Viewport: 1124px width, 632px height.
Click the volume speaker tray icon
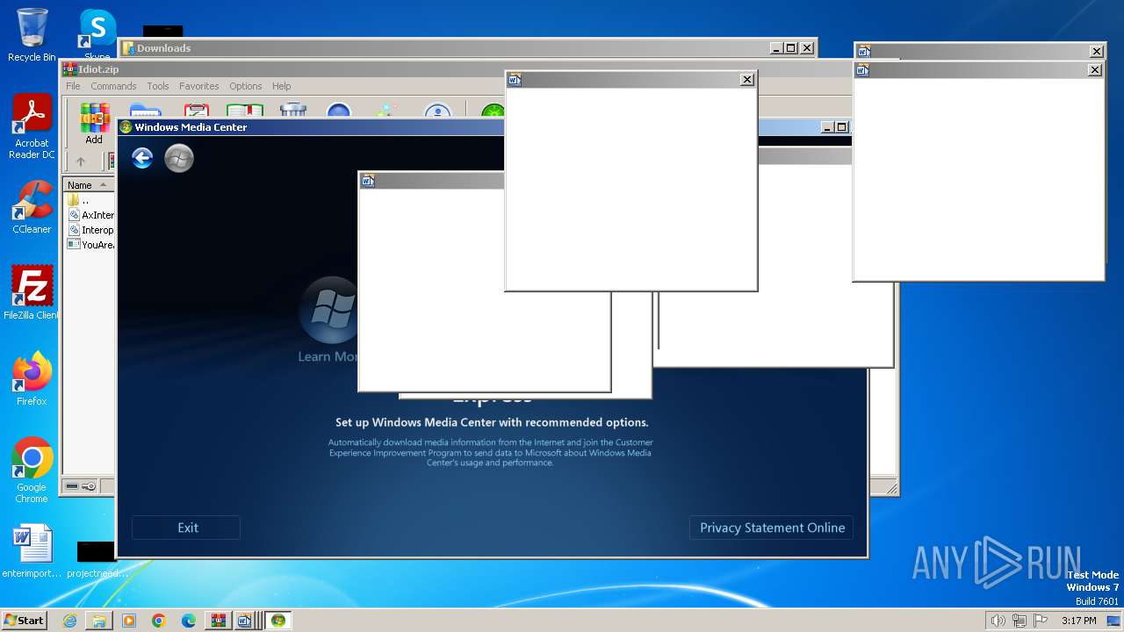click(998, 621)
